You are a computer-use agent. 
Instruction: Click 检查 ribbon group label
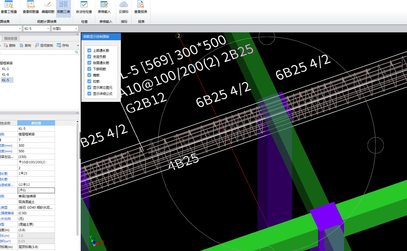[84, 21]
